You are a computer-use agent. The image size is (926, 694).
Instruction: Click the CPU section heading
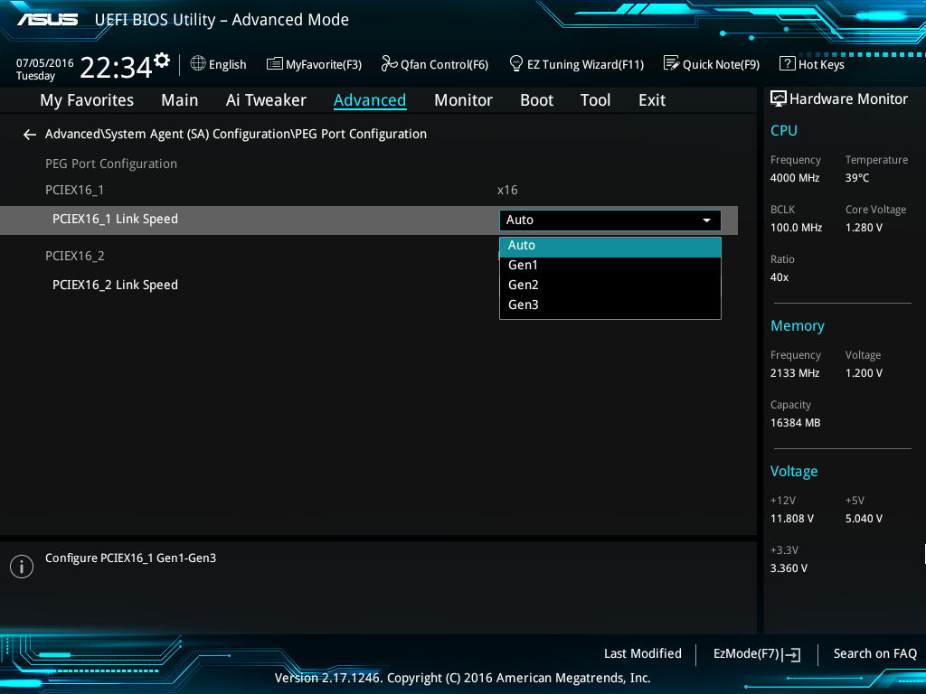[784, 130]
